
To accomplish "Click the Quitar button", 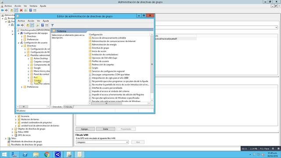I will coord(105,129).
